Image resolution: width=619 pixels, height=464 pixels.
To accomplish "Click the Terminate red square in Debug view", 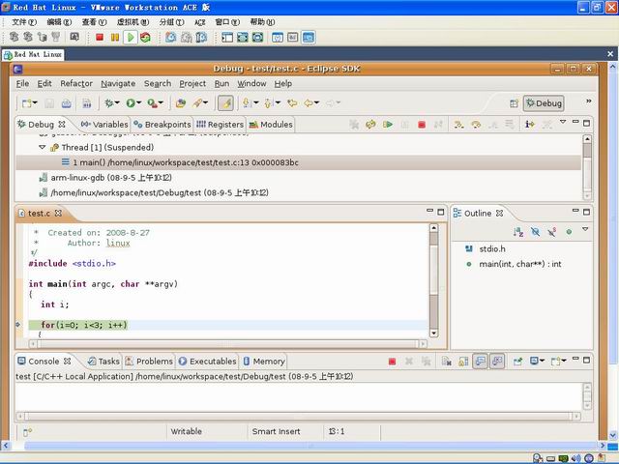I will point(422,125).
